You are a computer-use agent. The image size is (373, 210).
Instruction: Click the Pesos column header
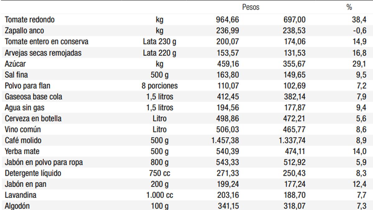click(251, 7)
